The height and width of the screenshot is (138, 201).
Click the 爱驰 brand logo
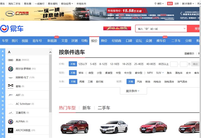pyautogui.click(x=11, y=86)
